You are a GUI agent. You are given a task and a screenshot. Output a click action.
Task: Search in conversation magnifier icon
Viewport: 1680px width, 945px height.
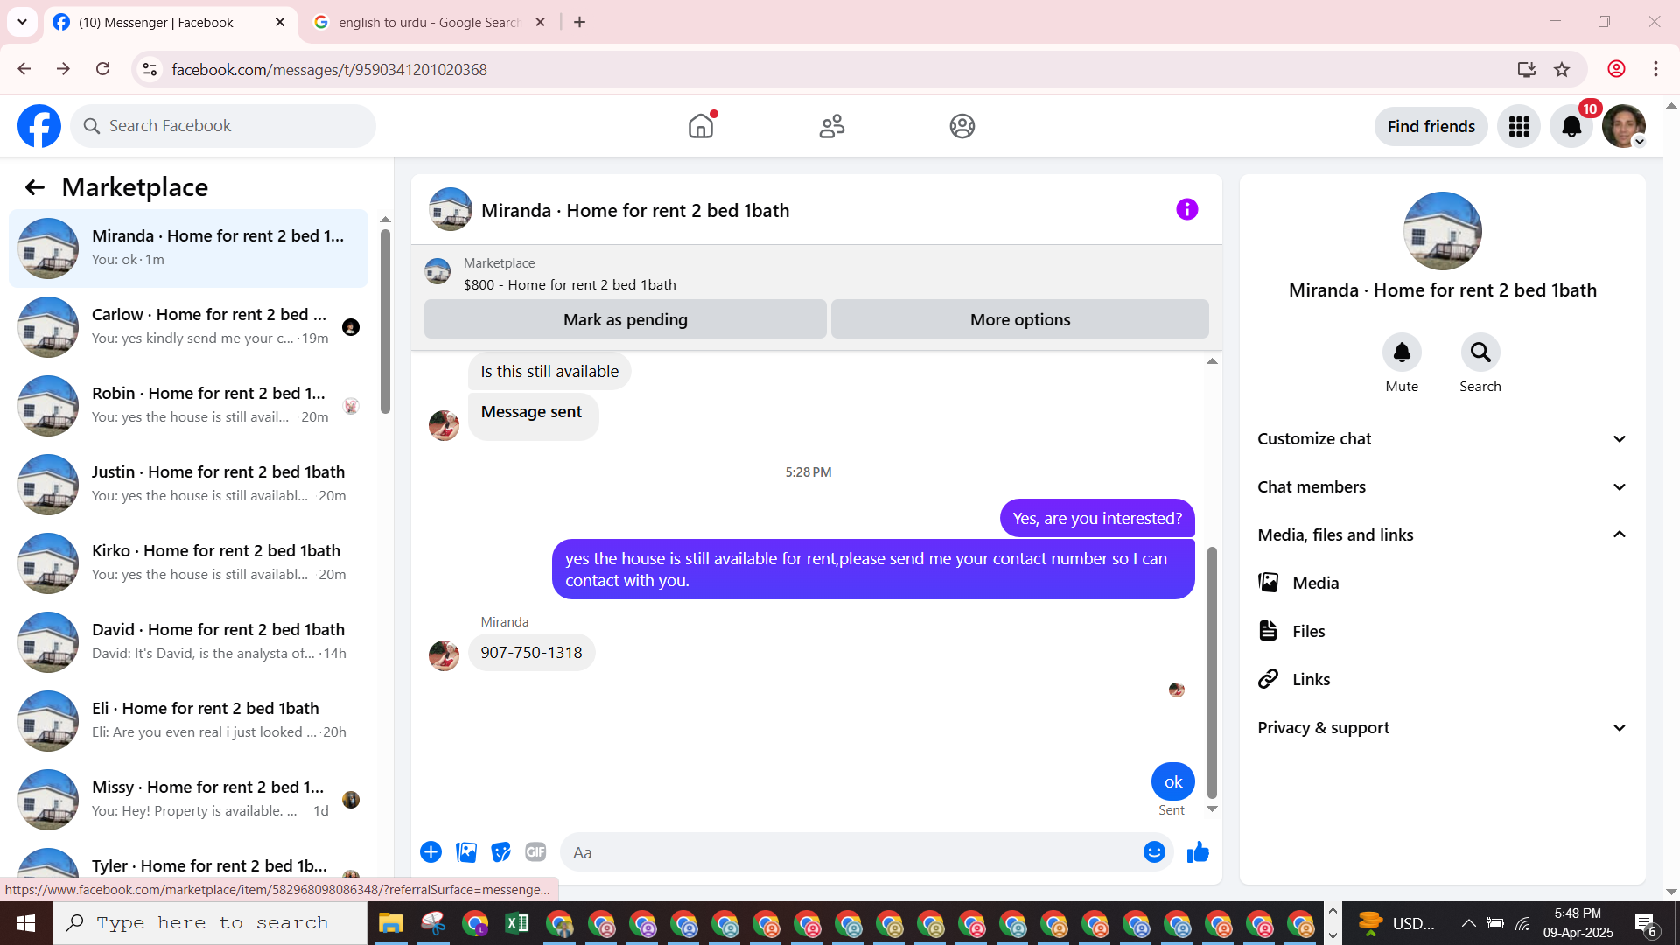[1480, 353]
